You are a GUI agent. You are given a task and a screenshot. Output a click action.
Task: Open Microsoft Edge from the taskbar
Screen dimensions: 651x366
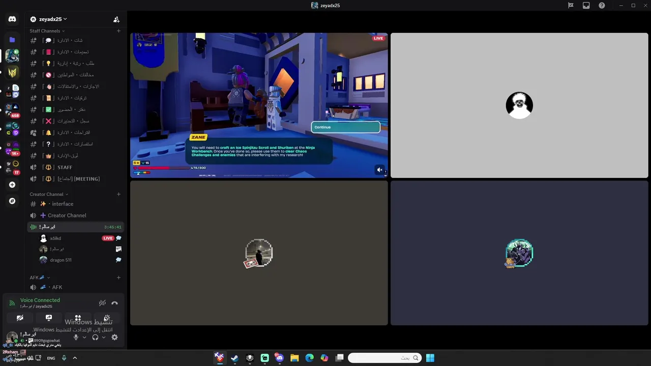[309, 358]
